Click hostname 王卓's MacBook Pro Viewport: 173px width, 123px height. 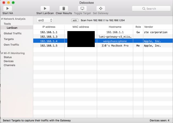[x=115, y=46]
